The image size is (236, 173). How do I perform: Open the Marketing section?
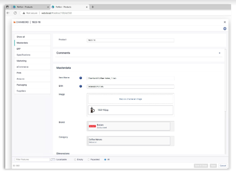point(32,61)
